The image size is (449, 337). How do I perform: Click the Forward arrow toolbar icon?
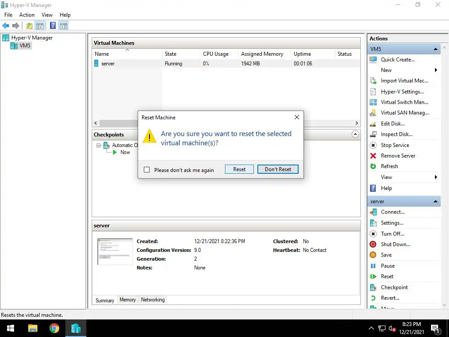click(16, 26)
